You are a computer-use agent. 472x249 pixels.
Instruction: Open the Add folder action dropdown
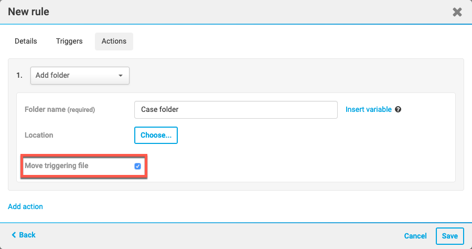[x=80, y=76]
